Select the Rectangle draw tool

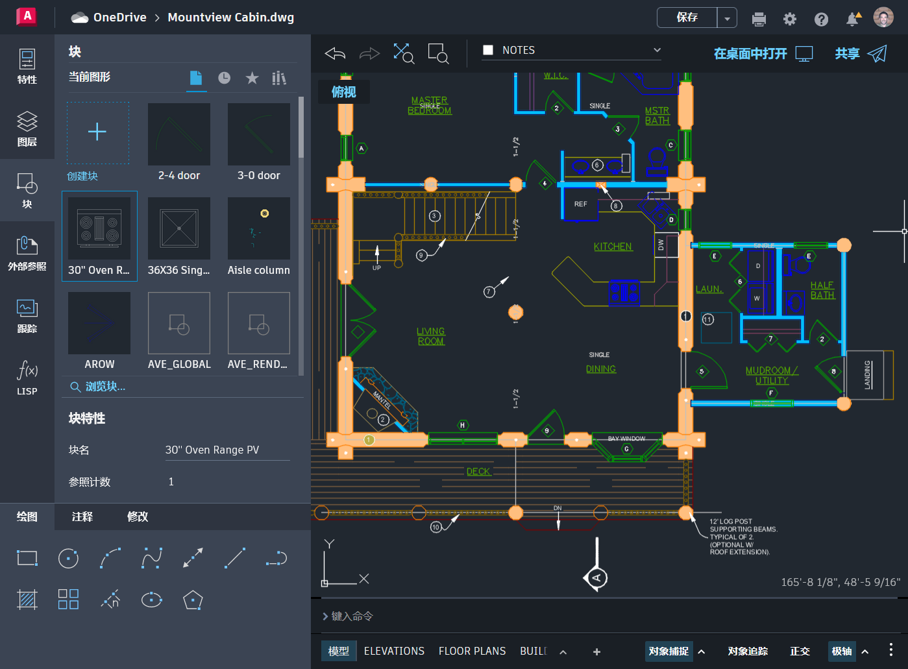(x=27, y=558)
